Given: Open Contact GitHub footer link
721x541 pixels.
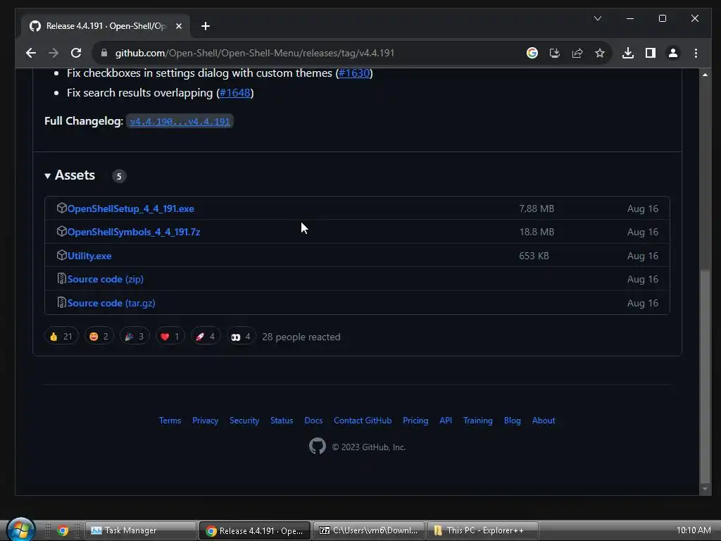Looking at the screenshot, I should click(363, 421).
